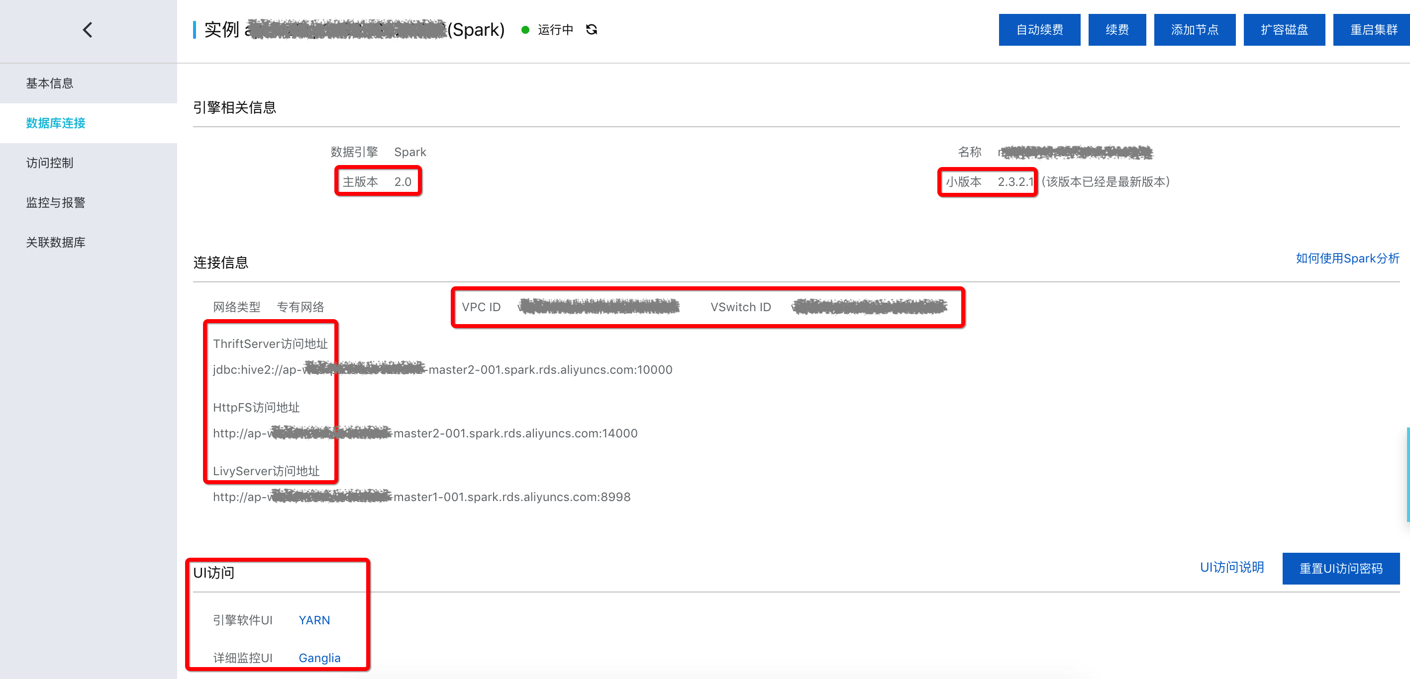Viewport: 1410px width, 679px height.
Task: Select the LivyServer address ending :8998
Action: (421, 497)
